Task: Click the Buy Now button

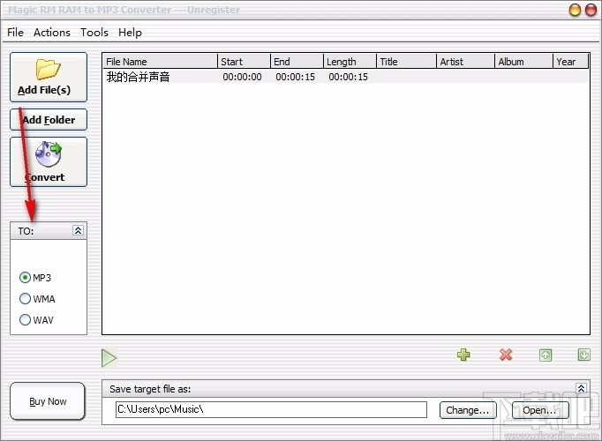Action: point(48,401)
